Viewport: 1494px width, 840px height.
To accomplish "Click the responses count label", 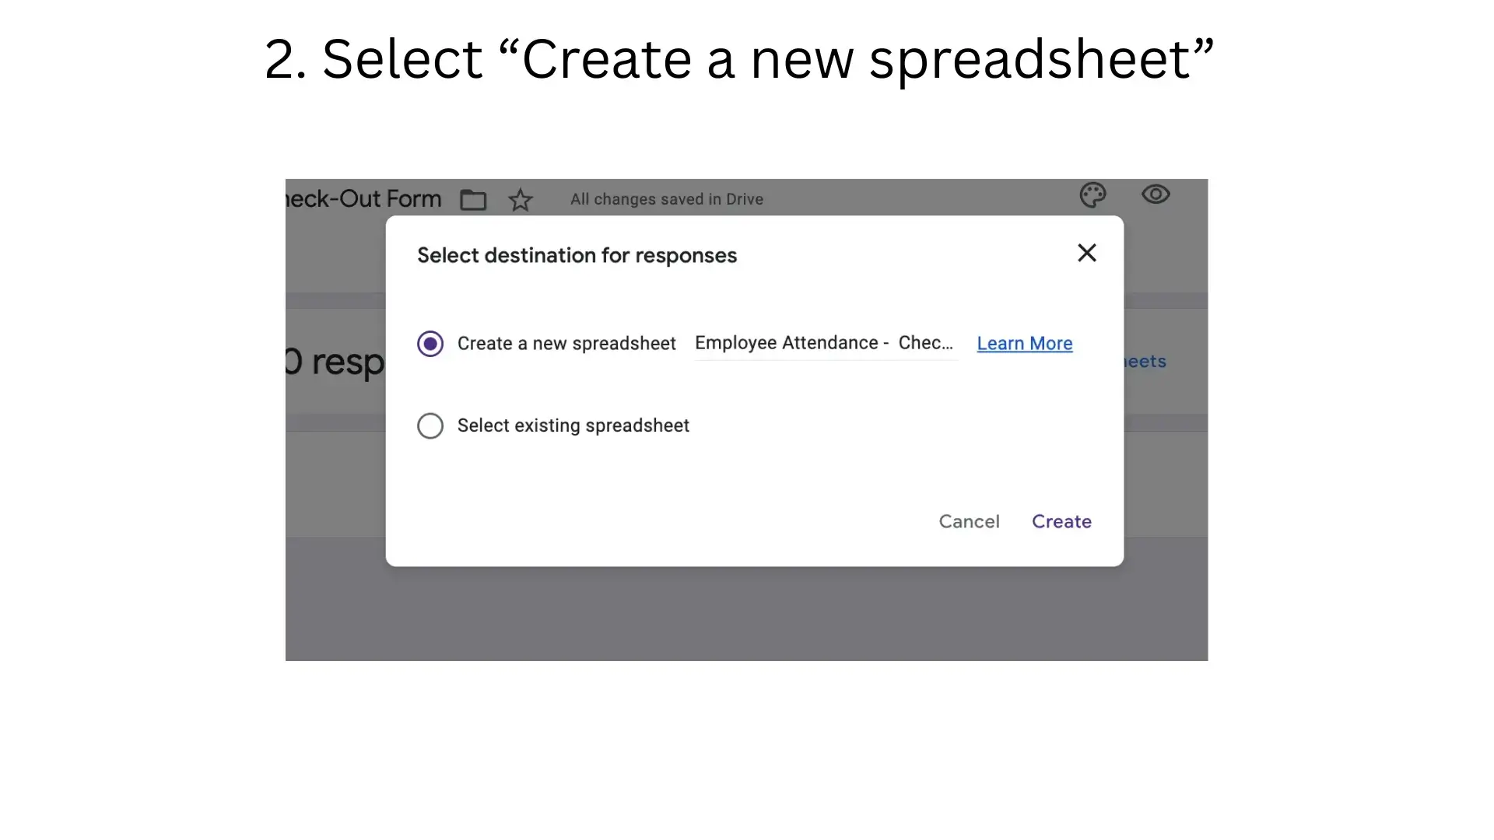I will click(x=335, y=362).
